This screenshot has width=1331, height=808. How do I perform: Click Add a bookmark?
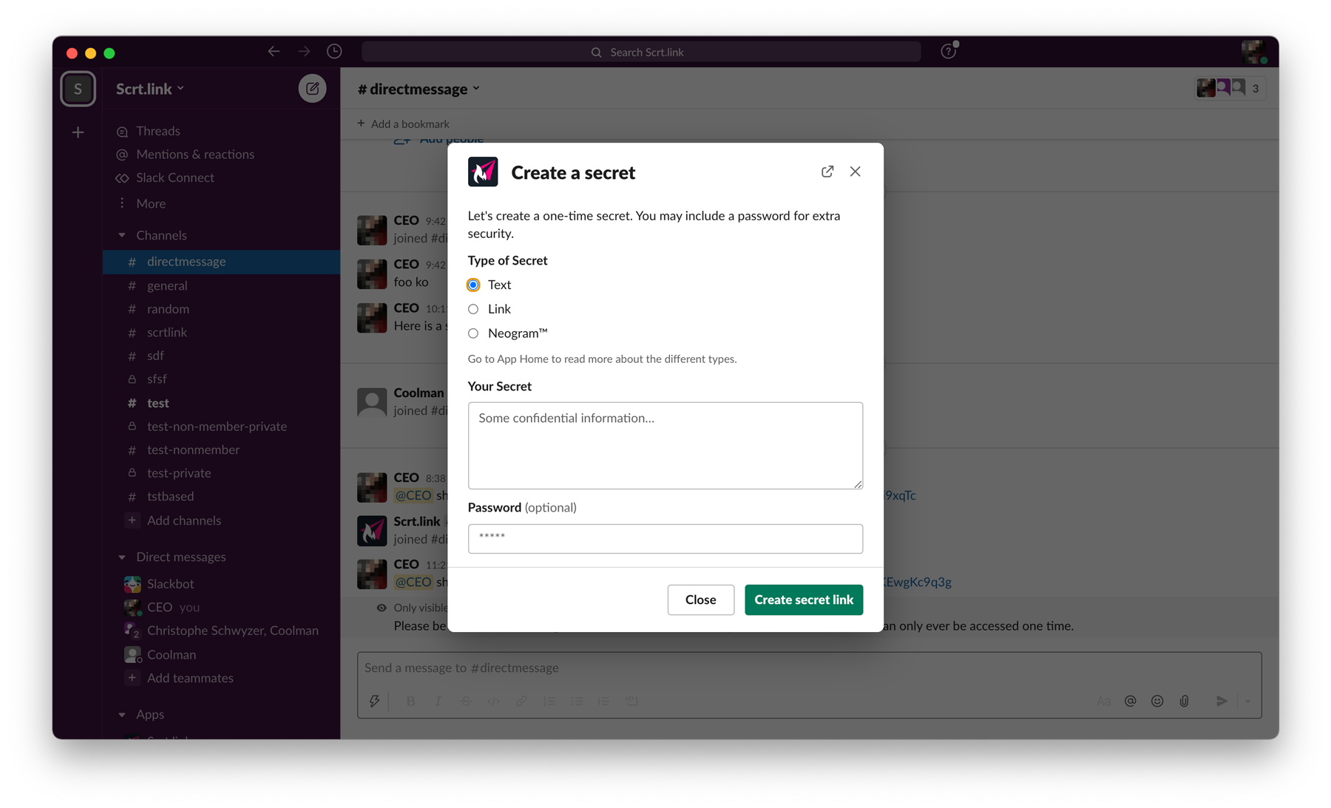[x=403, y=123]
